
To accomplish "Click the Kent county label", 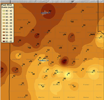I will [75, 72].
